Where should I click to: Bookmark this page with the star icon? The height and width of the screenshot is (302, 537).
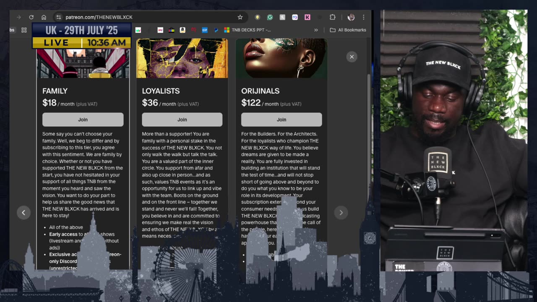[240, 17]
